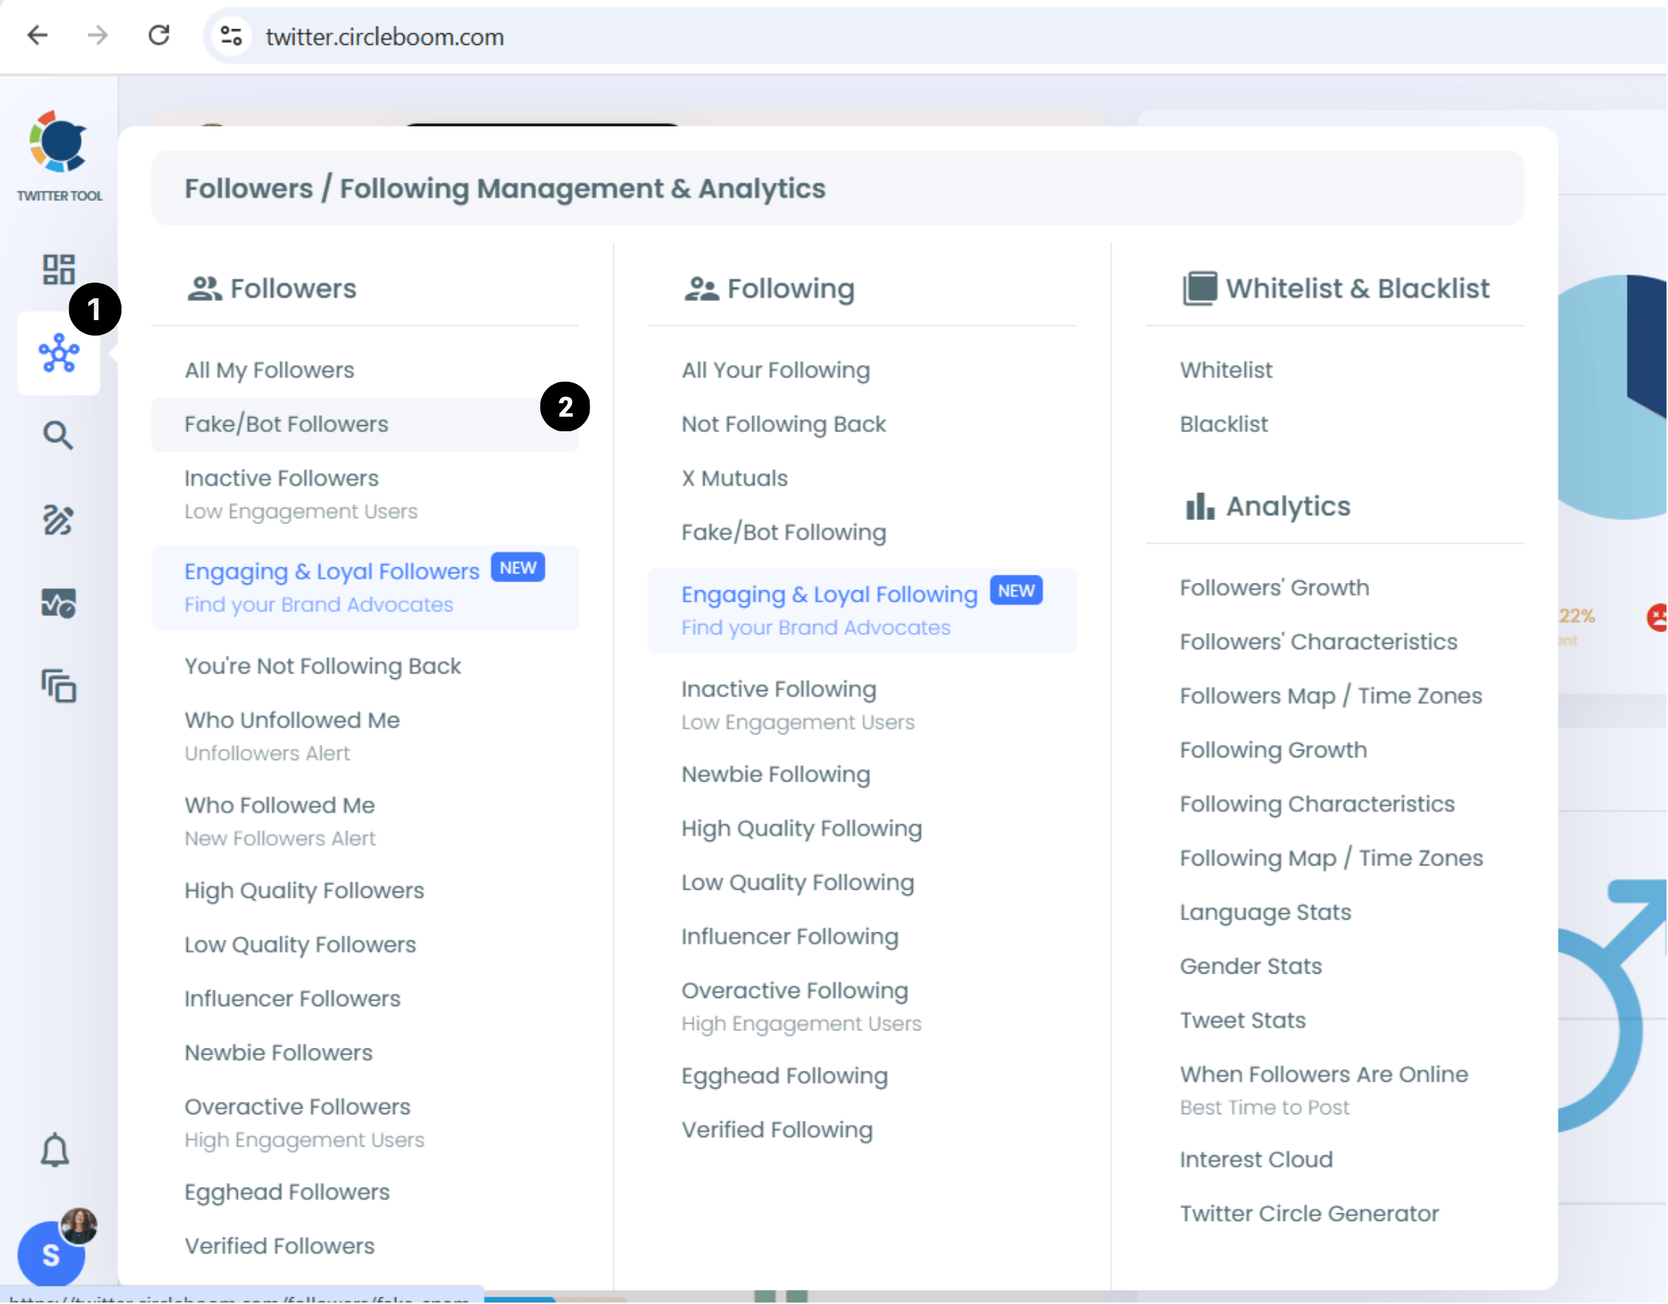
Task: Open the analytics chart icon in the sidebar
Action: pyautogui.click(x=58, y=603)
